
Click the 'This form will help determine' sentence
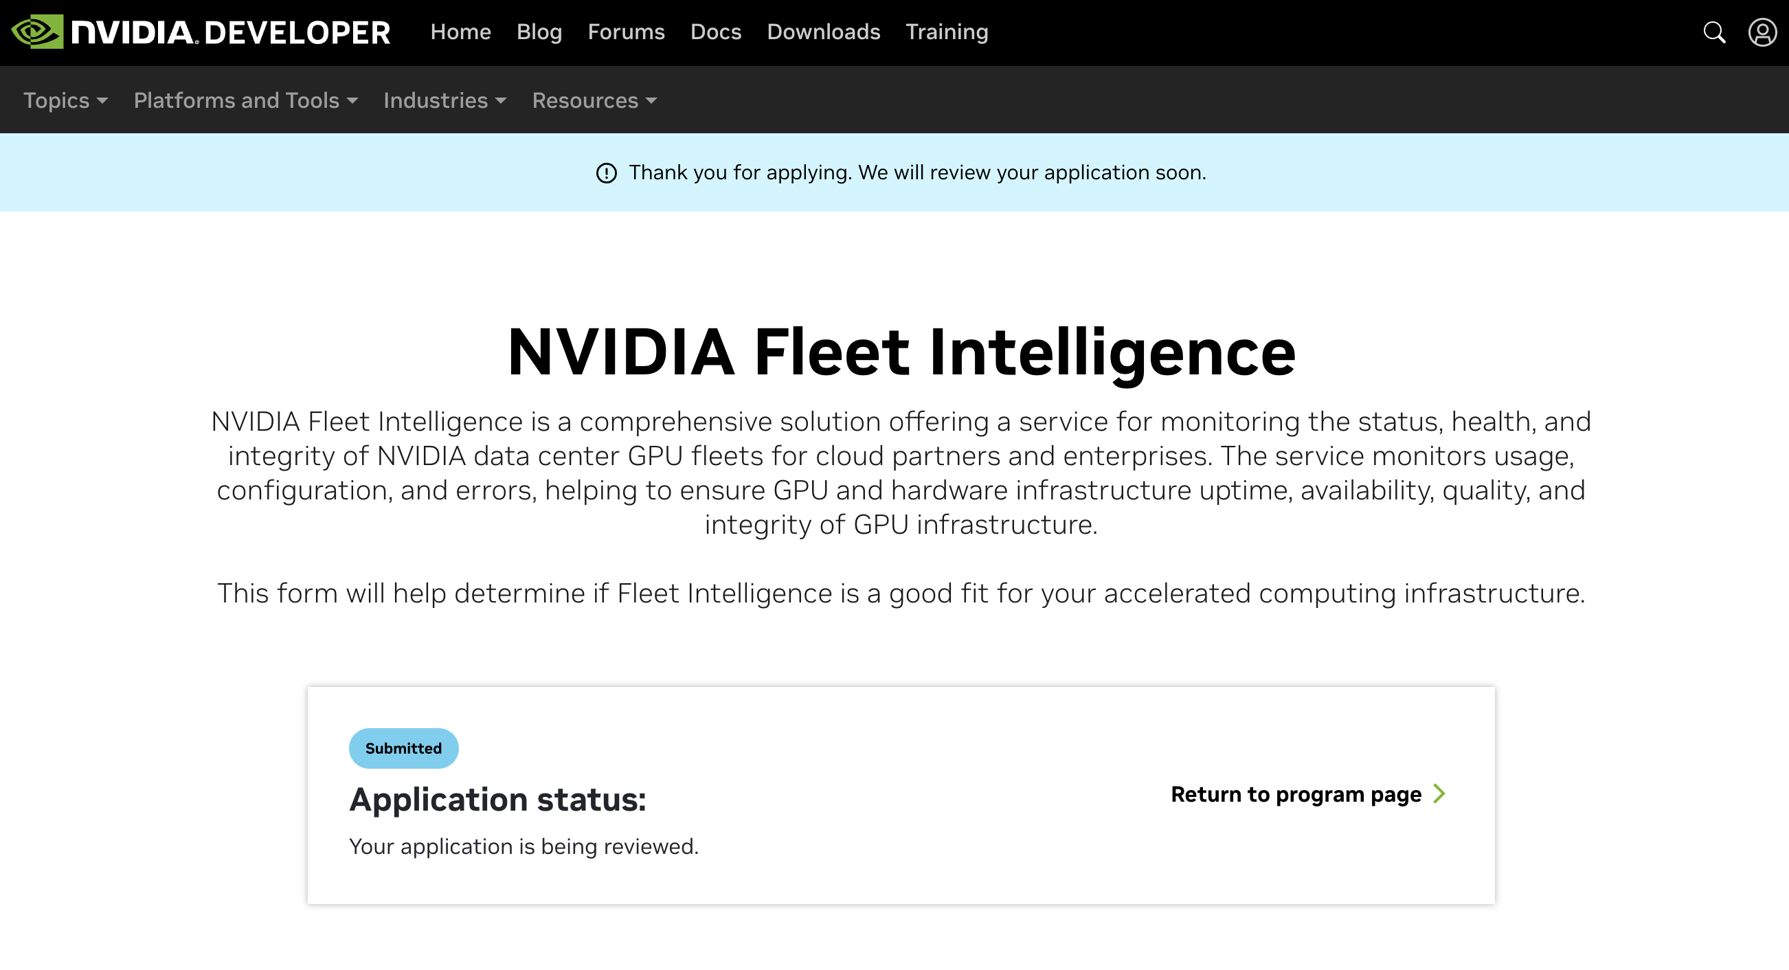pyautogui.click(x=901, y=594)
